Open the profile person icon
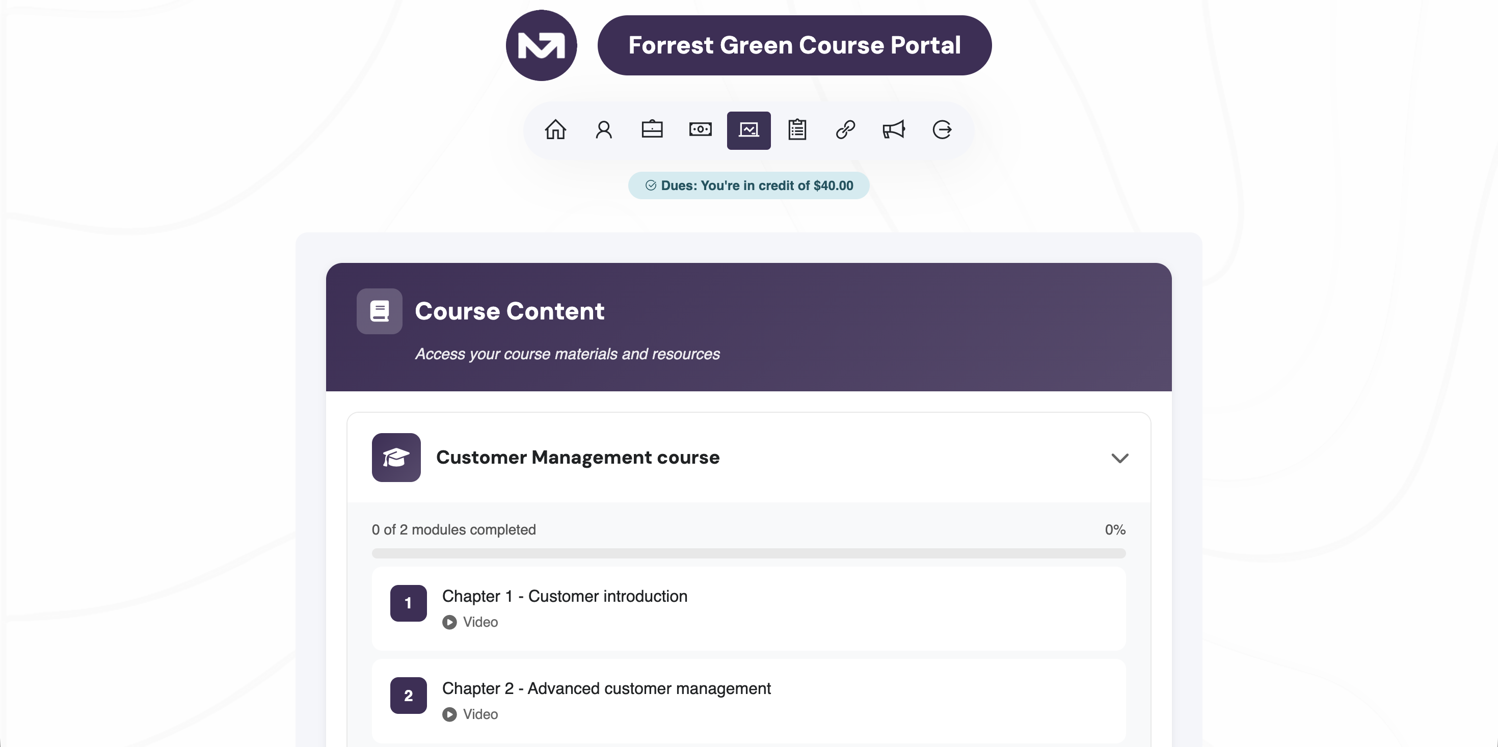Viewport: 1498px width, 747px height. (604, 130)
